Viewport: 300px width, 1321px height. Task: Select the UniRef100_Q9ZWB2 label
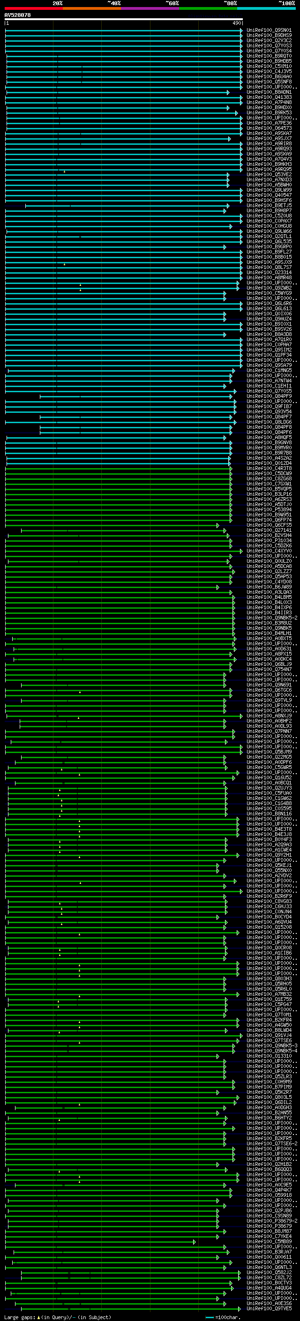(269, 288)
